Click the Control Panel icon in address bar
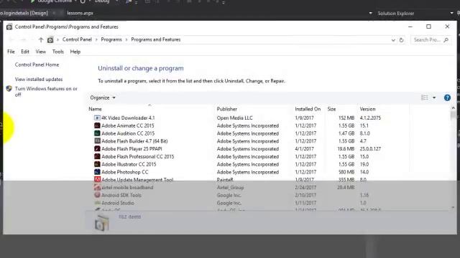The height and width of the screenshot is (258, 460). pyautogui.click(x=50, y=40)
